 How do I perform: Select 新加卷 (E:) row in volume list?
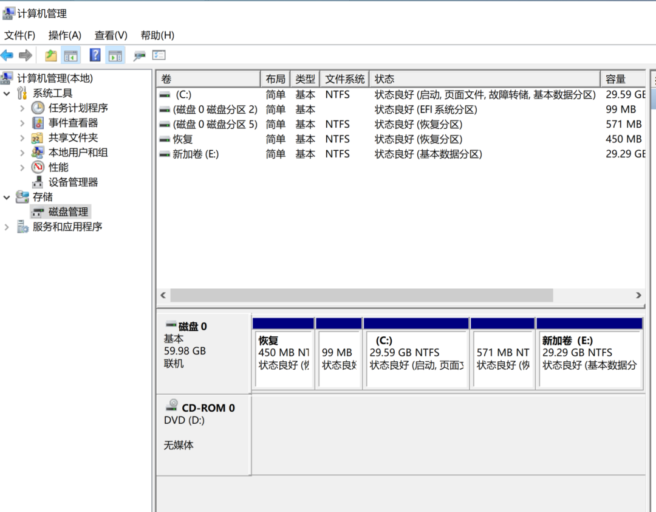(x=401, y=154)
